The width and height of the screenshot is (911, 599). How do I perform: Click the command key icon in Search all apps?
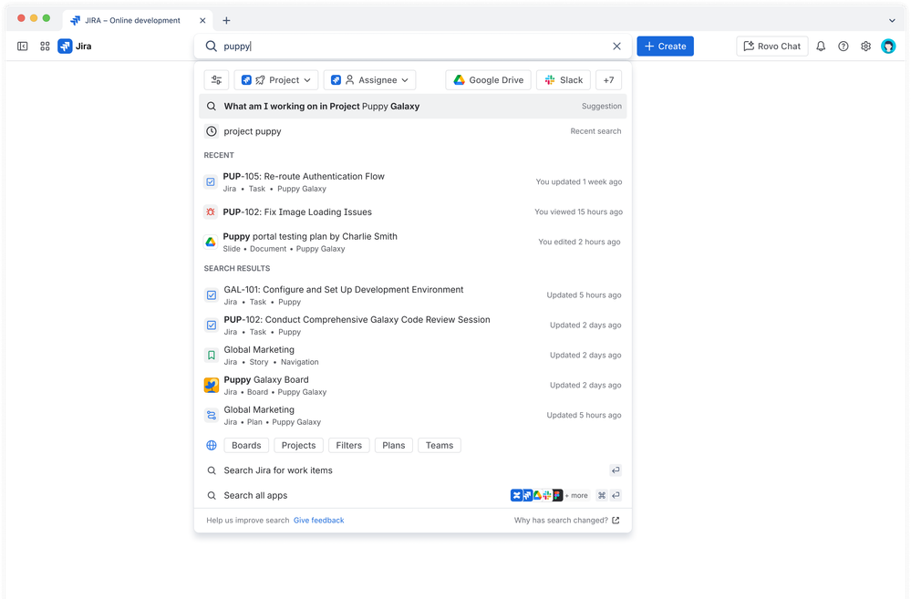tap(602, 496)
